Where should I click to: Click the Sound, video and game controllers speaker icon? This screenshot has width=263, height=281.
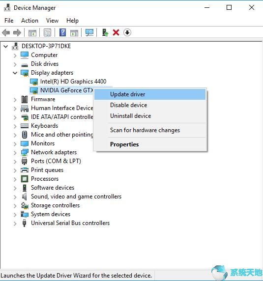pos(25,197)
